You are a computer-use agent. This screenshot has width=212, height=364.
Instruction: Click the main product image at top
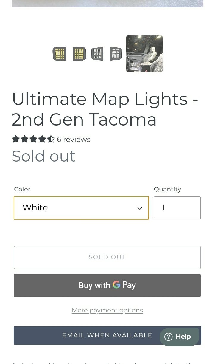click(107, 4)
